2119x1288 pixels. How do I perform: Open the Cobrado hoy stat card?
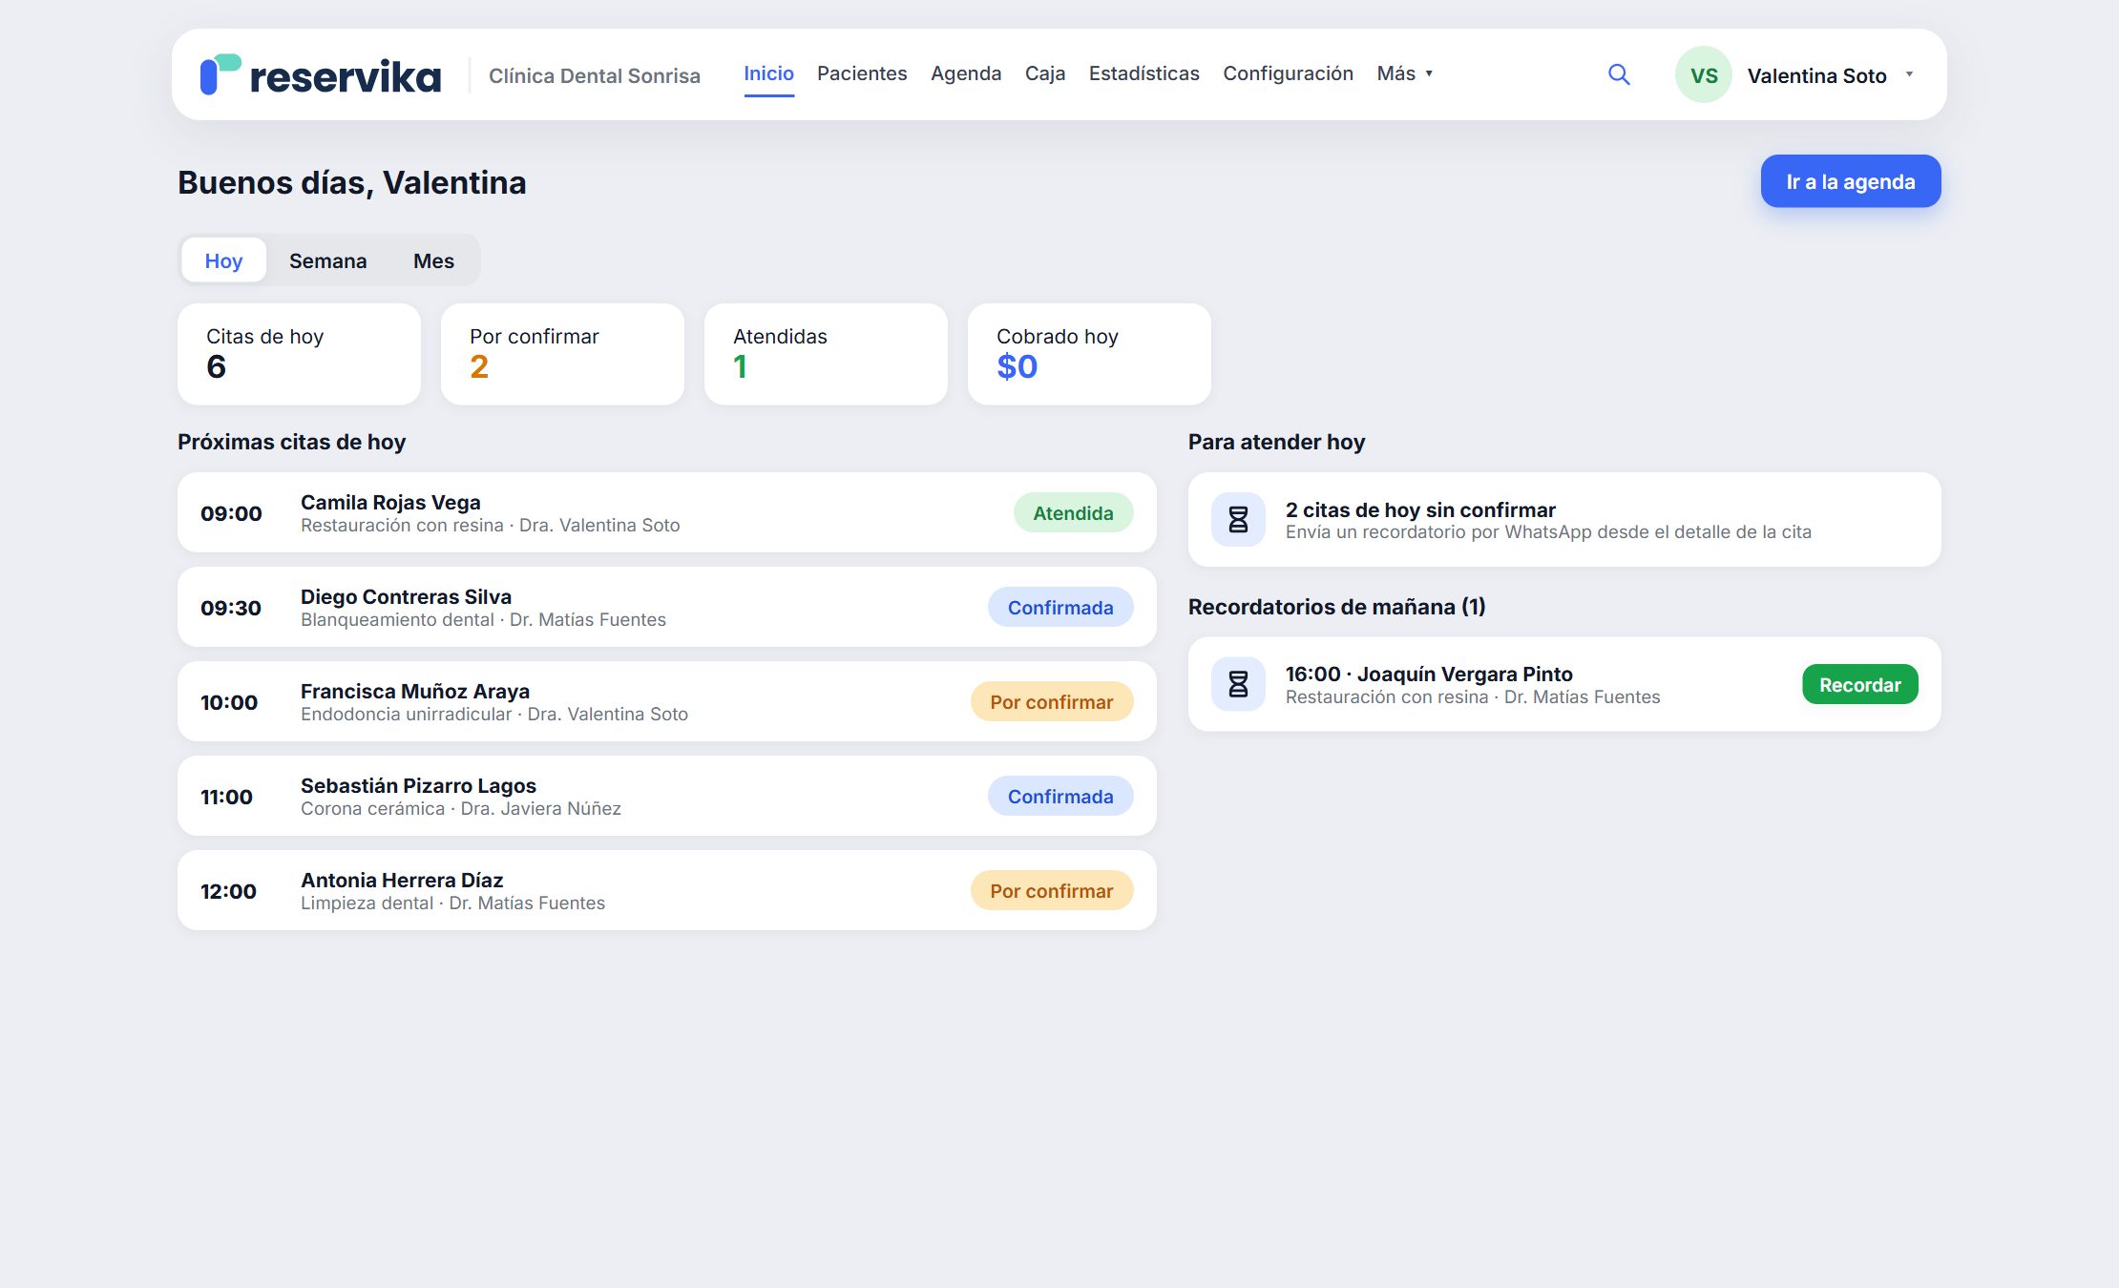(x=1089, y=354)
